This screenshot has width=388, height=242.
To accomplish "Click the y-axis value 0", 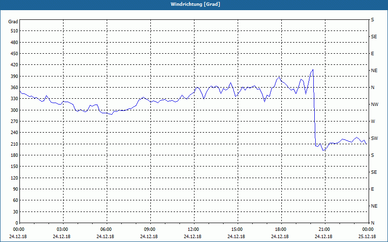I will click(x=17, y=223).
